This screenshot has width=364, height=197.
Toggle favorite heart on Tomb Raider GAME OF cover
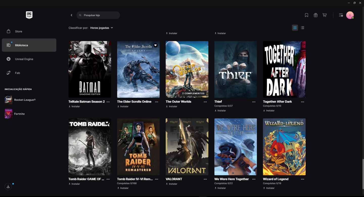tap(107, 123)
